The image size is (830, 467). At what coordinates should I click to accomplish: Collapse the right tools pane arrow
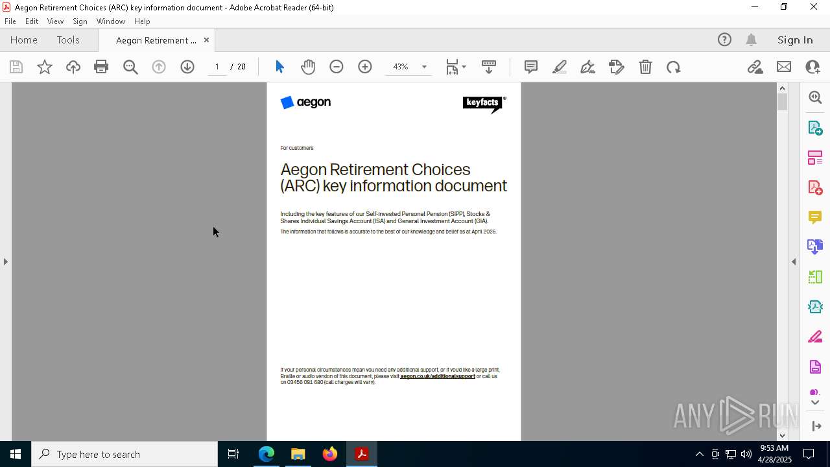pos(794,261)
